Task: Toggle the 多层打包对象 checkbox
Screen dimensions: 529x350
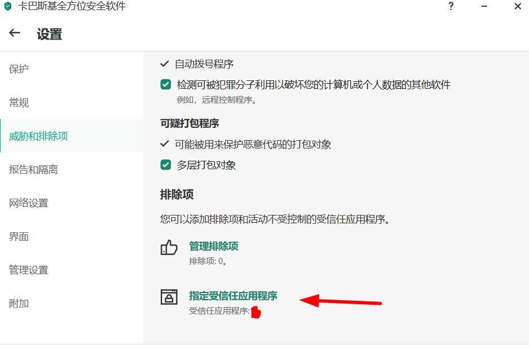Action: pos(165,165)
